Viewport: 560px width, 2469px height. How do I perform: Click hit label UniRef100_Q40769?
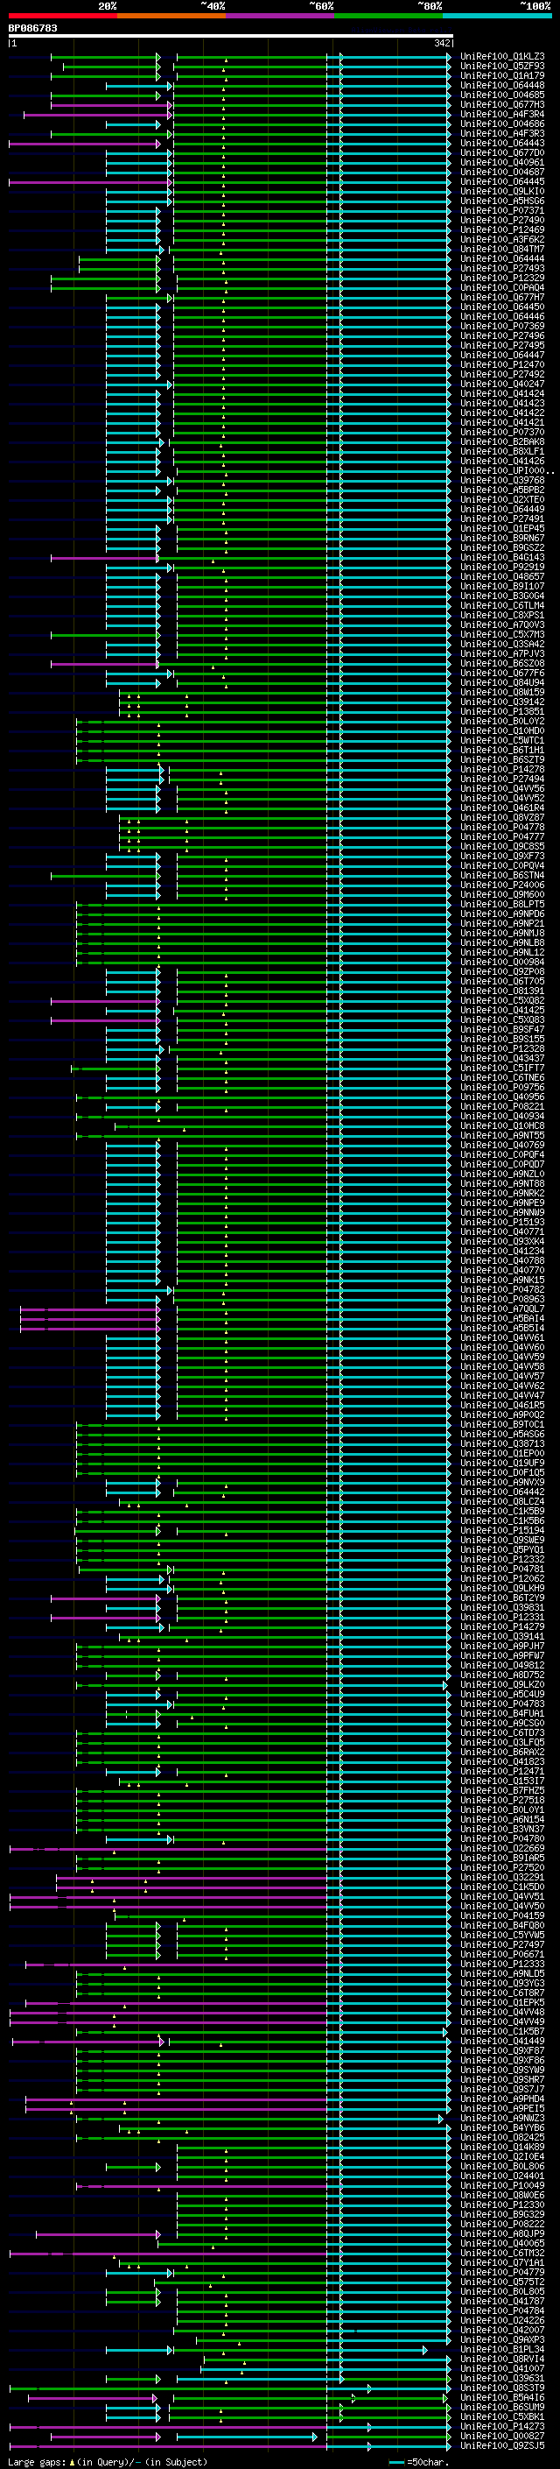(x=502, y=1146)
